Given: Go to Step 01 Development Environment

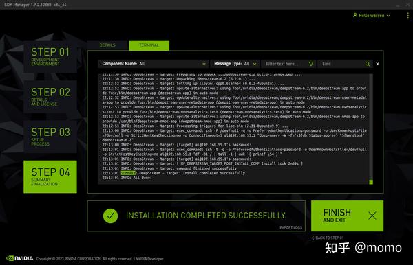Looking at the screenshot, I should 50,56.
